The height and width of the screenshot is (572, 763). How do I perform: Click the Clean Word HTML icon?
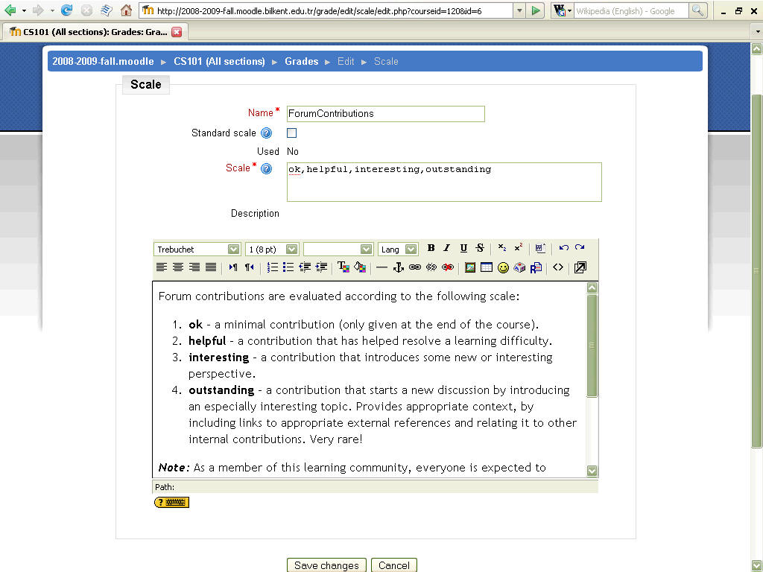[540, 248]
